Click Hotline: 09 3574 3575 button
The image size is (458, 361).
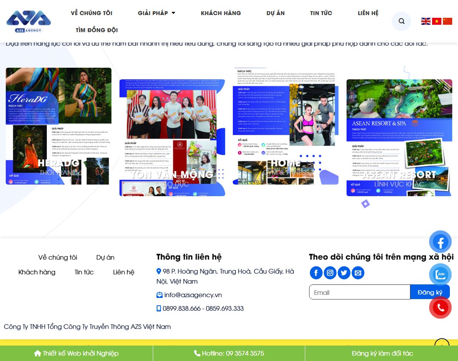click(x=229, y=353)
